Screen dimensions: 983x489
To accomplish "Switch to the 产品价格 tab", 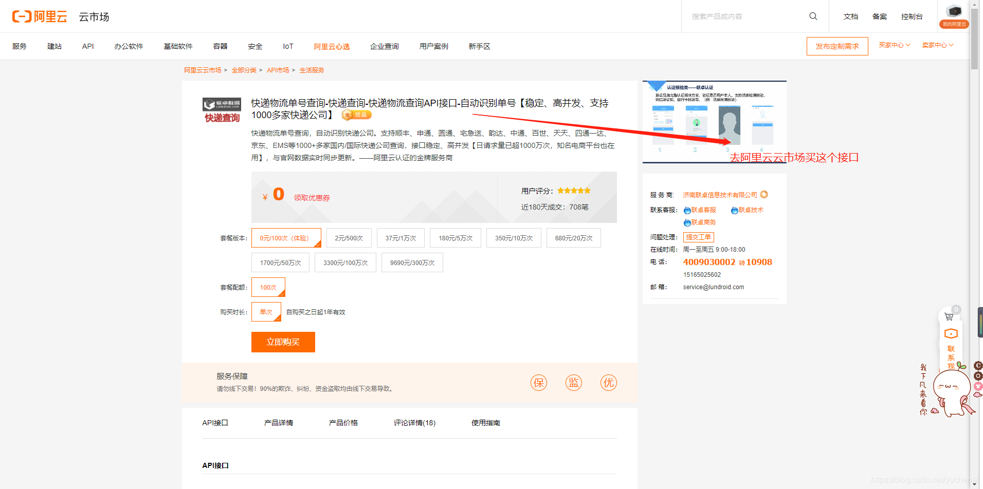I will [x=343, y=423].
